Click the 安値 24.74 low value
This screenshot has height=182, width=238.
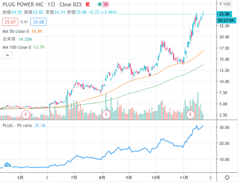[x=55, y=12]
